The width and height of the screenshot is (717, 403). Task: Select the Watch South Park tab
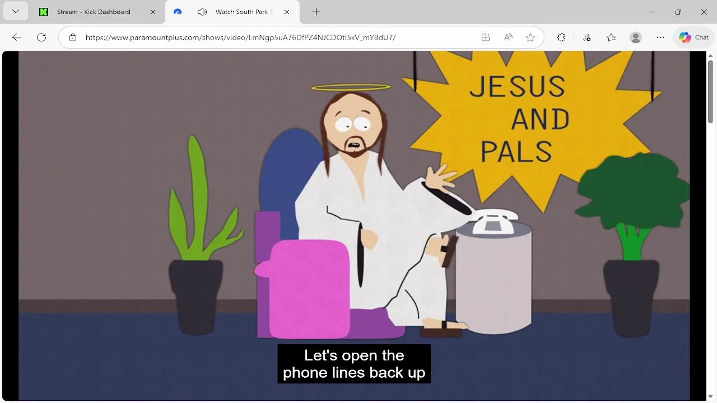click(232, 12)
